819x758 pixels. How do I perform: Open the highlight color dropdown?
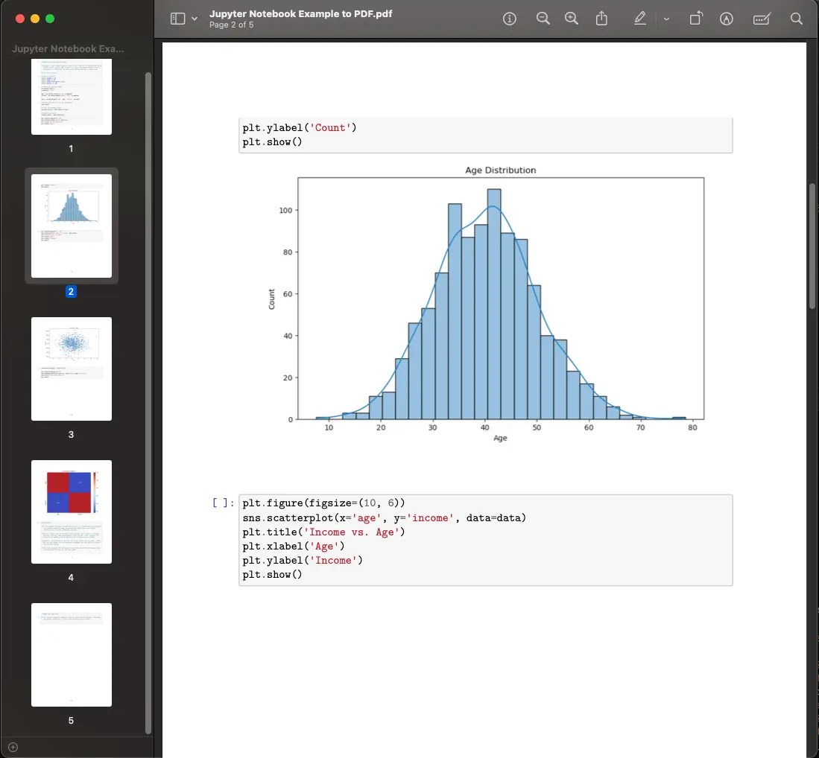pyautogui.click(x=667, y=20)
